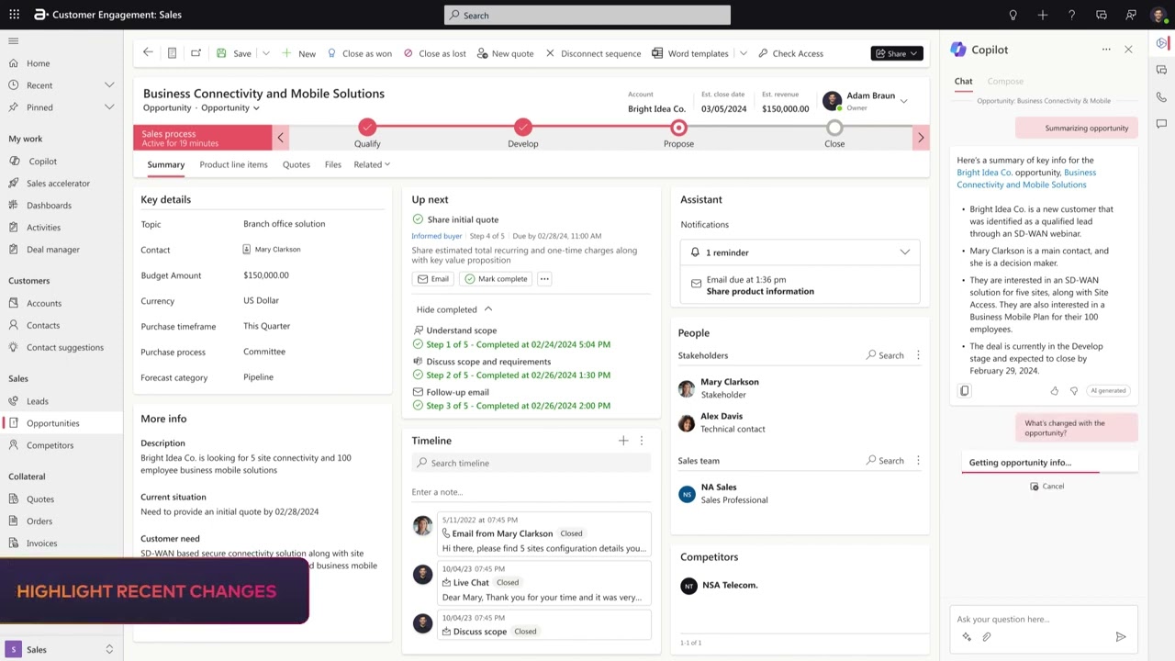The image size is (1175, 661).
Task: Move process bar left with arrow
Action: tap(281, 138)
